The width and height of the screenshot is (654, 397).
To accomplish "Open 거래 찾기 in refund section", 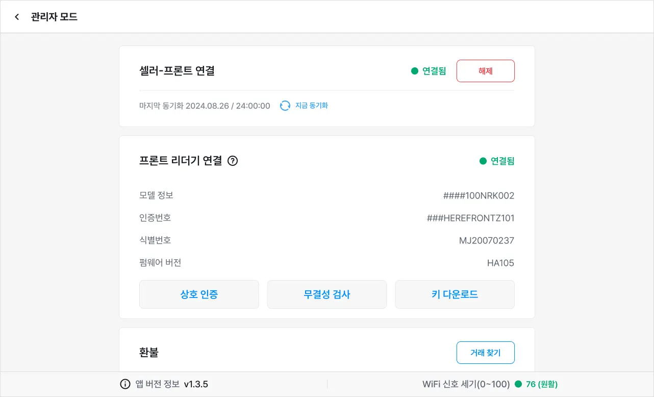I will (x=485, y=353).
